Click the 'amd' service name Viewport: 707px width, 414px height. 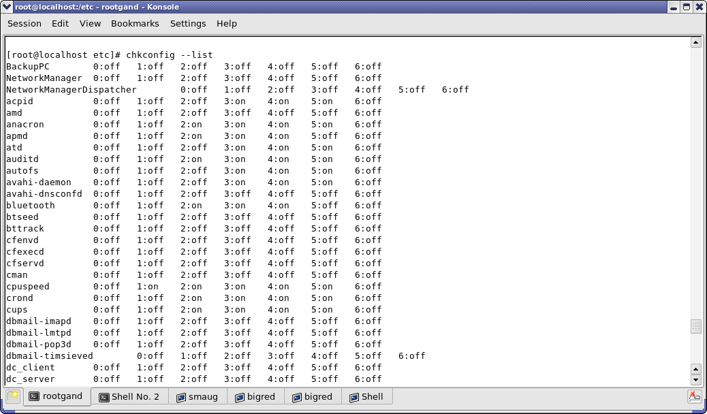point(14,113)
